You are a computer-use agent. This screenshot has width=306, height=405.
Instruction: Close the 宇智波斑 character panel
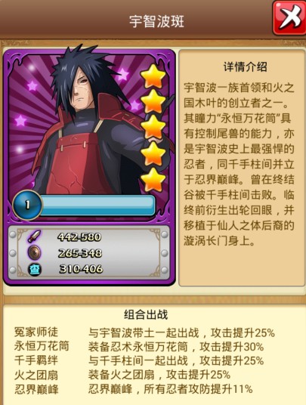(x=289, y=18)
